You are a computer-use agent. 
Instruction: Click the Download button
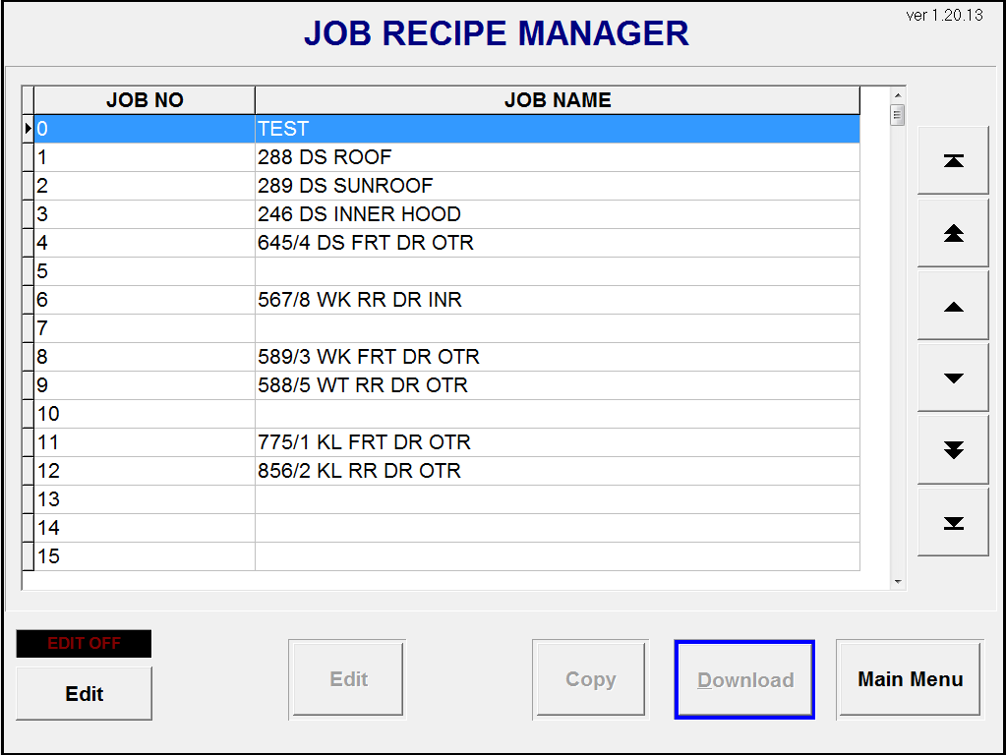[x=744, y=680]
